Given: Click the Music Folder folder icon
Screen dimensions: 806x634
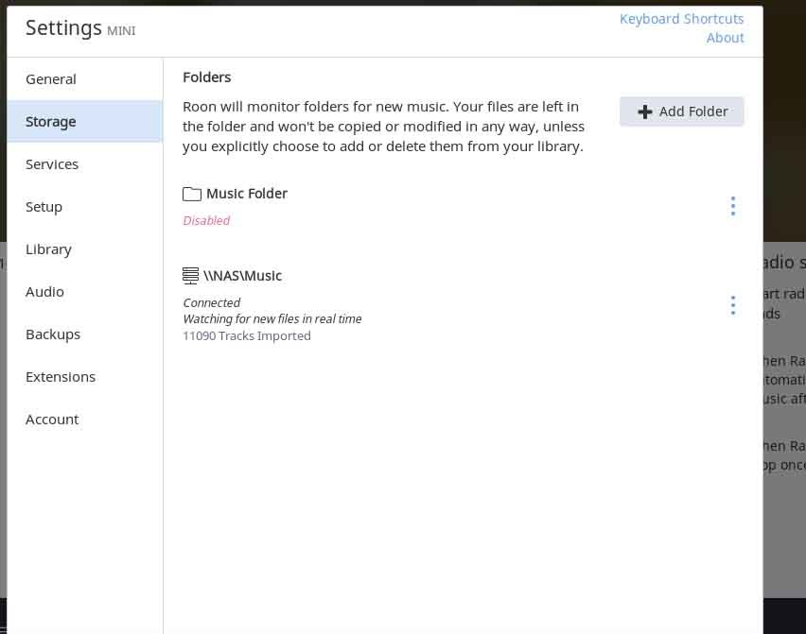Looking at the screenshot, I should pos(192,194).
